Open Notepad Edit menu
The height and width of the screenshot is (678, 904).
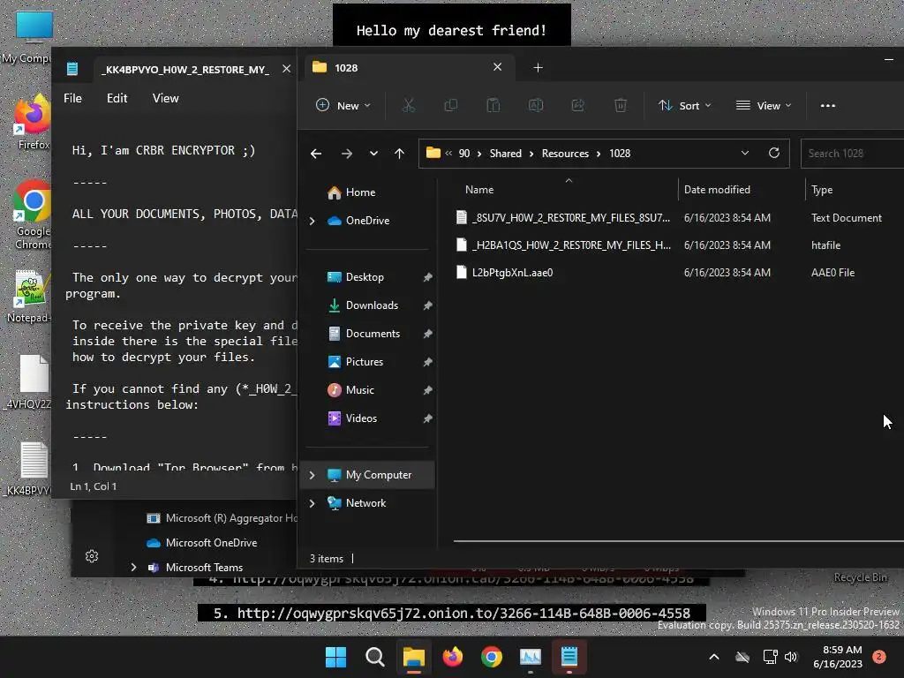pyautogui.click(x=117, y=98)
